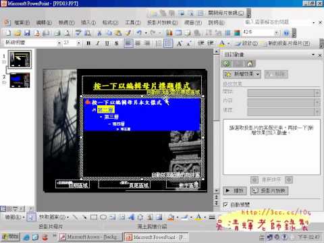Toggle the Bullets list button
The width and height of the screenshot is (324, 243).
[x=168, y=43]
